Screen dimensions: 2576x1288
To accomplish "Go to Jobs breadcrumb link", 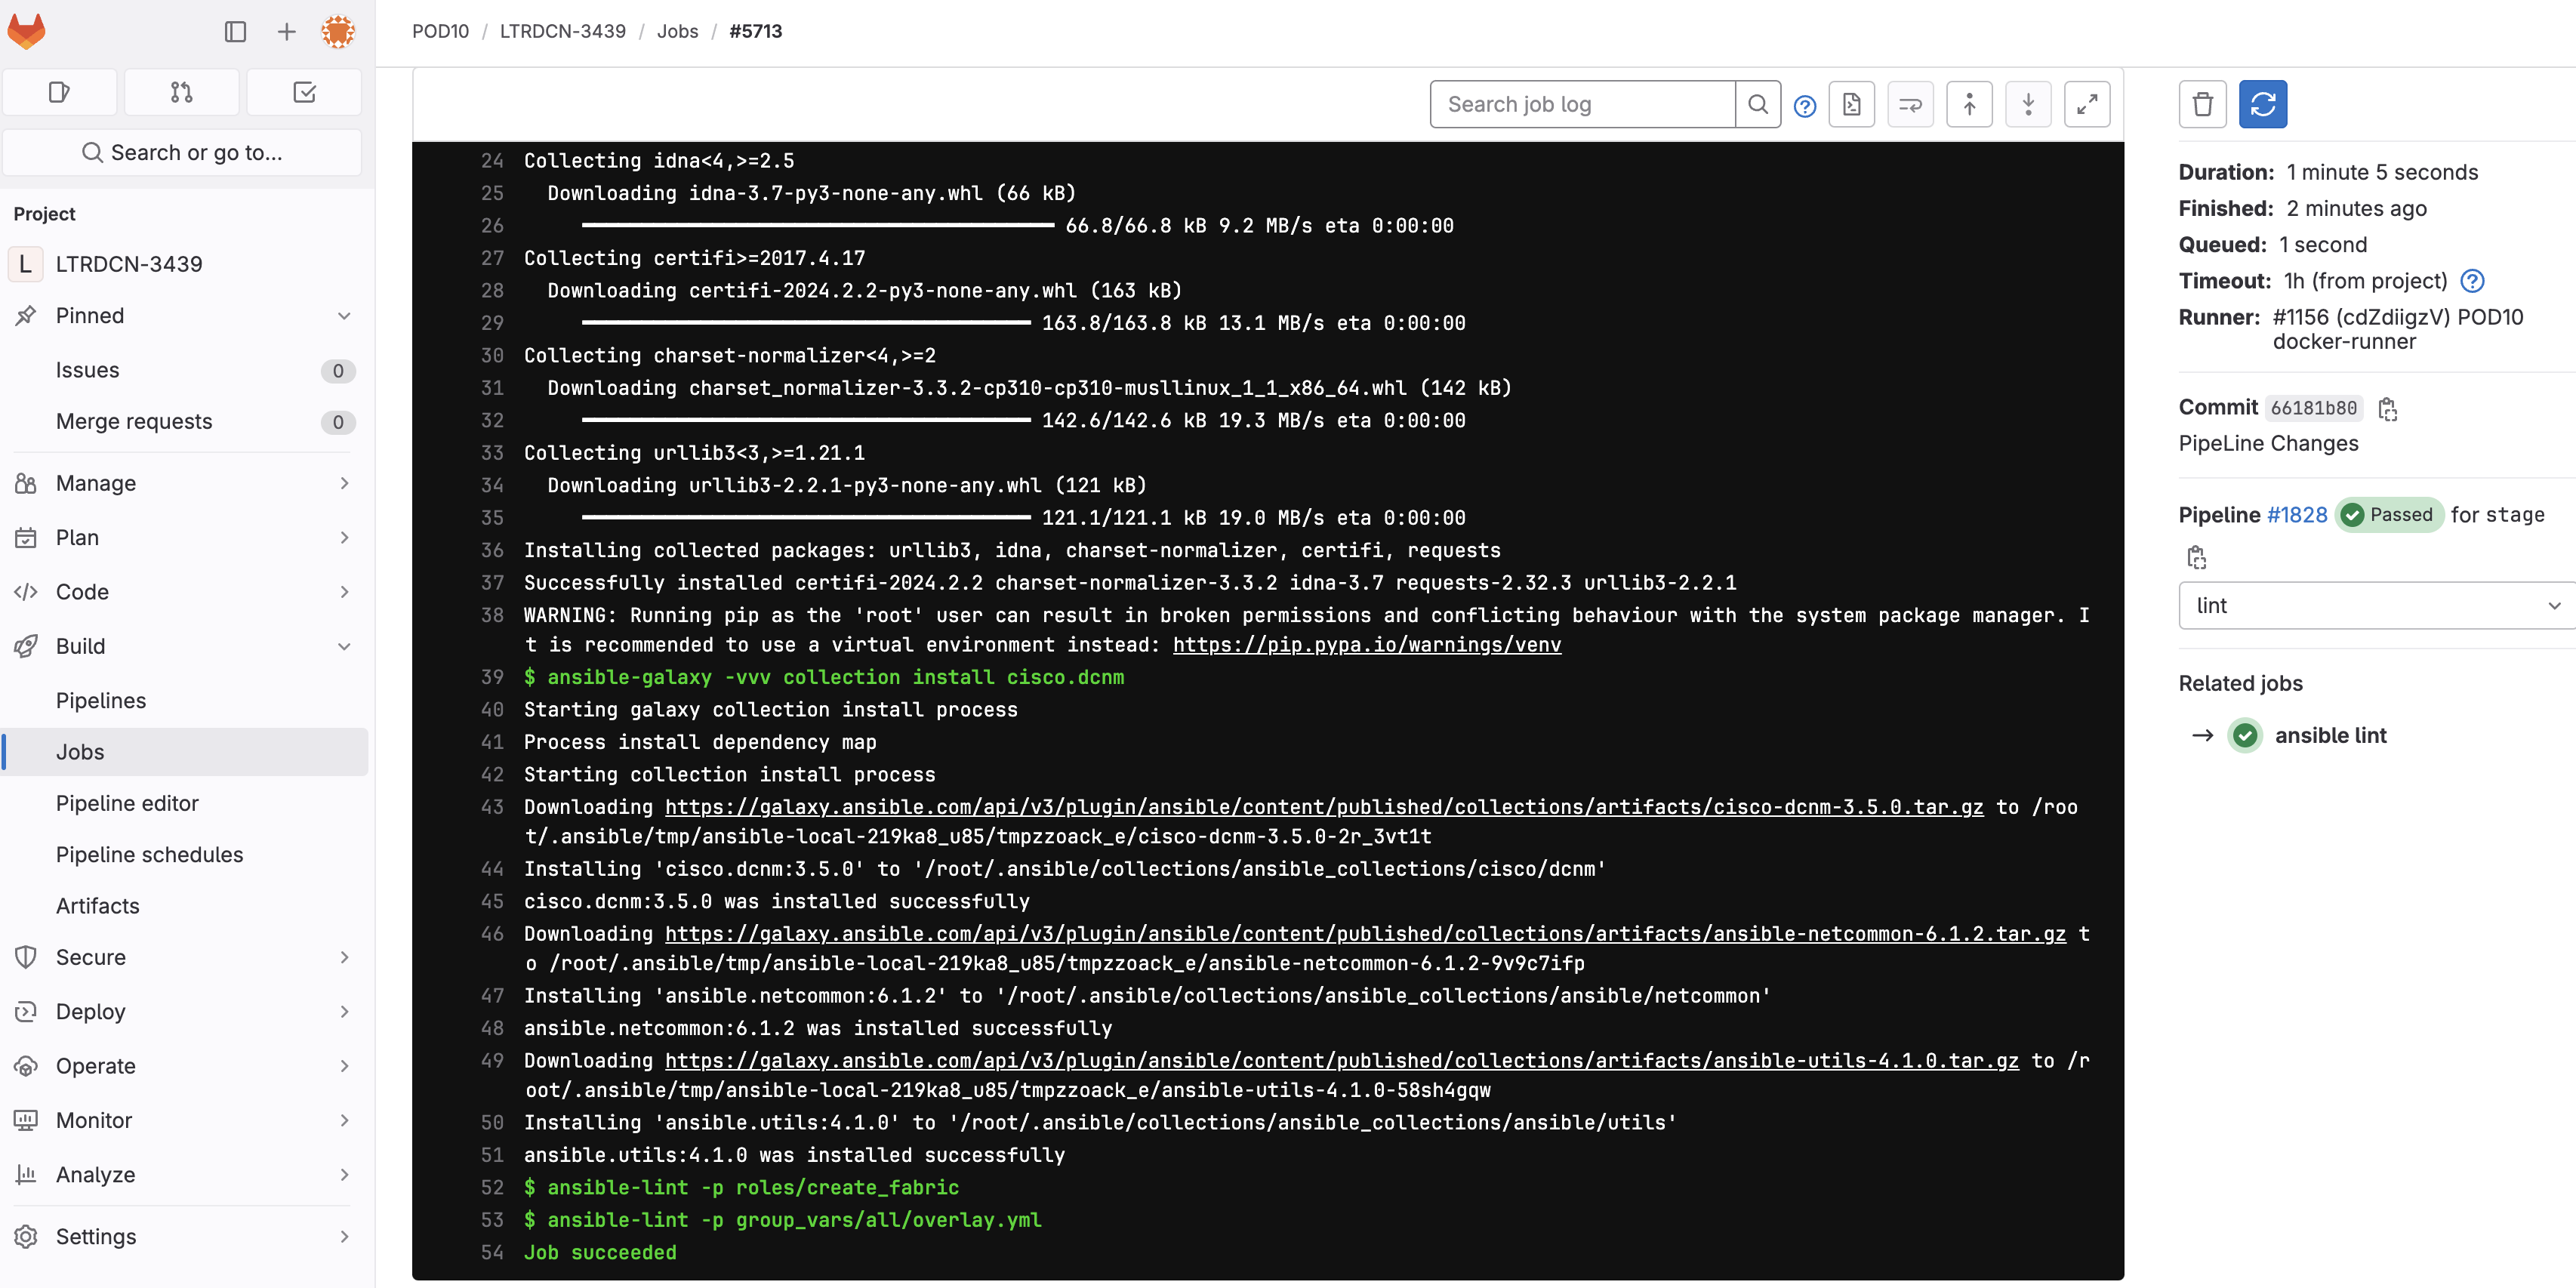I will (x=677, y=31).
